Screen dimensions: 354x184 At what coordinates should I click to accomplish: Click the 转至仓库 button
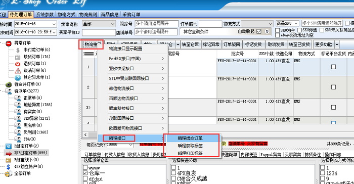coord(190,44)
